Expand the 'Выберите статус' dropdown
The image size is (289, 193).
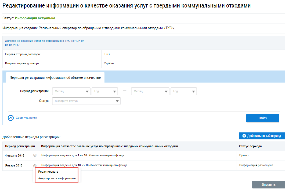[x=86, y=101]
